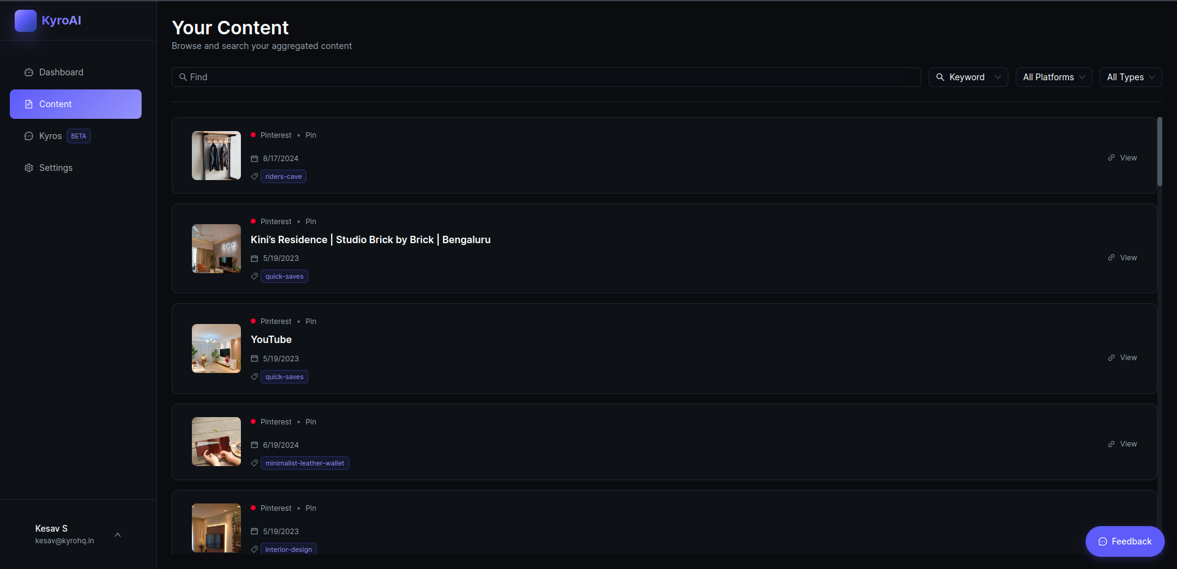Screen dimensions: 1177x569
Task: Collapse the Kesav S profile section
Action: coord(117,534)
